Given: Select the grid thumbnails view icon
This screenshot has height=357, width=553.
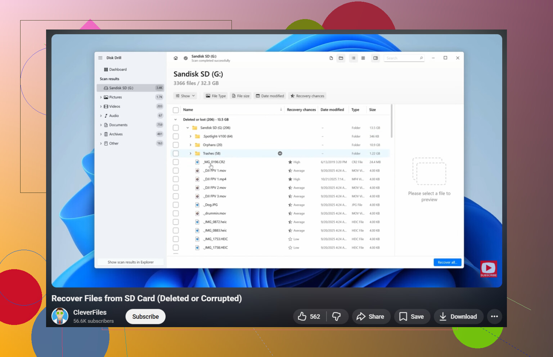Looking at the screenshot, I should (363, 58).
